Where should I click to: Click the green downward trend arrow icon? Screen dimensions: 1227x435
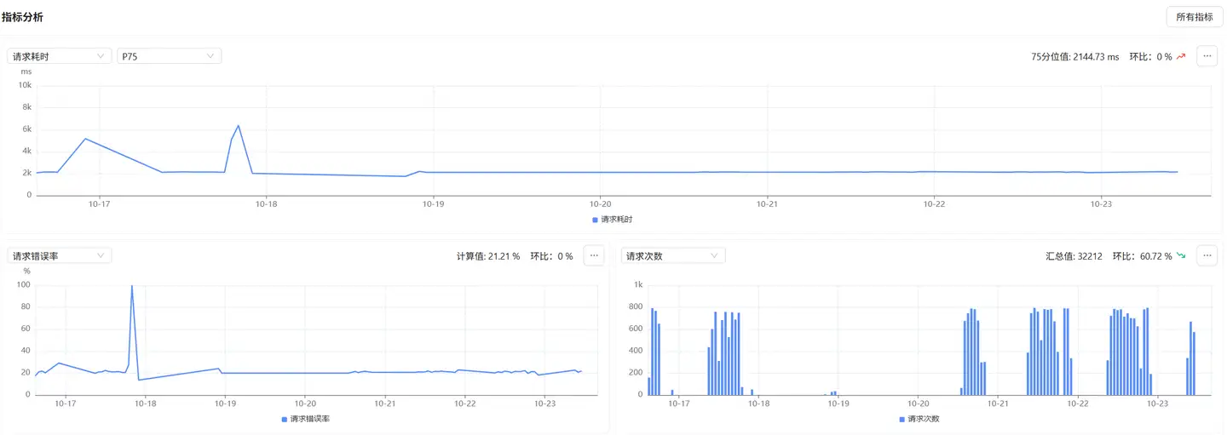(1181, 256)
